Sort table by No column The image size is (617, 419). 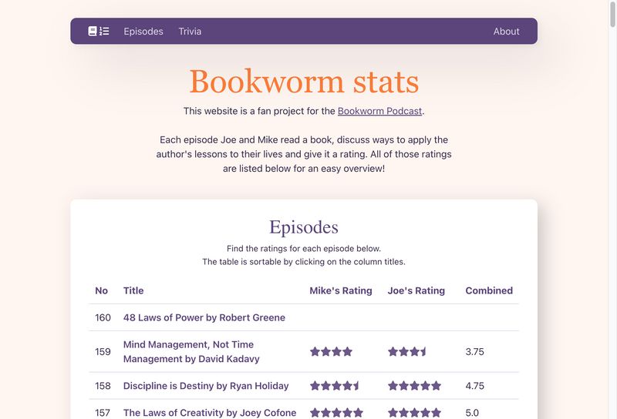[101, 290]
